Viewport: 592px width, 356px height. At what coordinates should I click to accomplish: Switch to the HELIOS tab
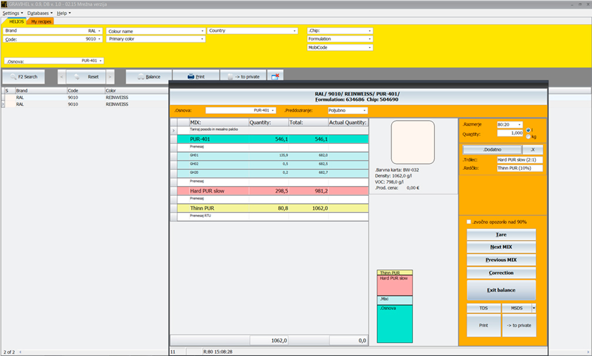(16, 22)
